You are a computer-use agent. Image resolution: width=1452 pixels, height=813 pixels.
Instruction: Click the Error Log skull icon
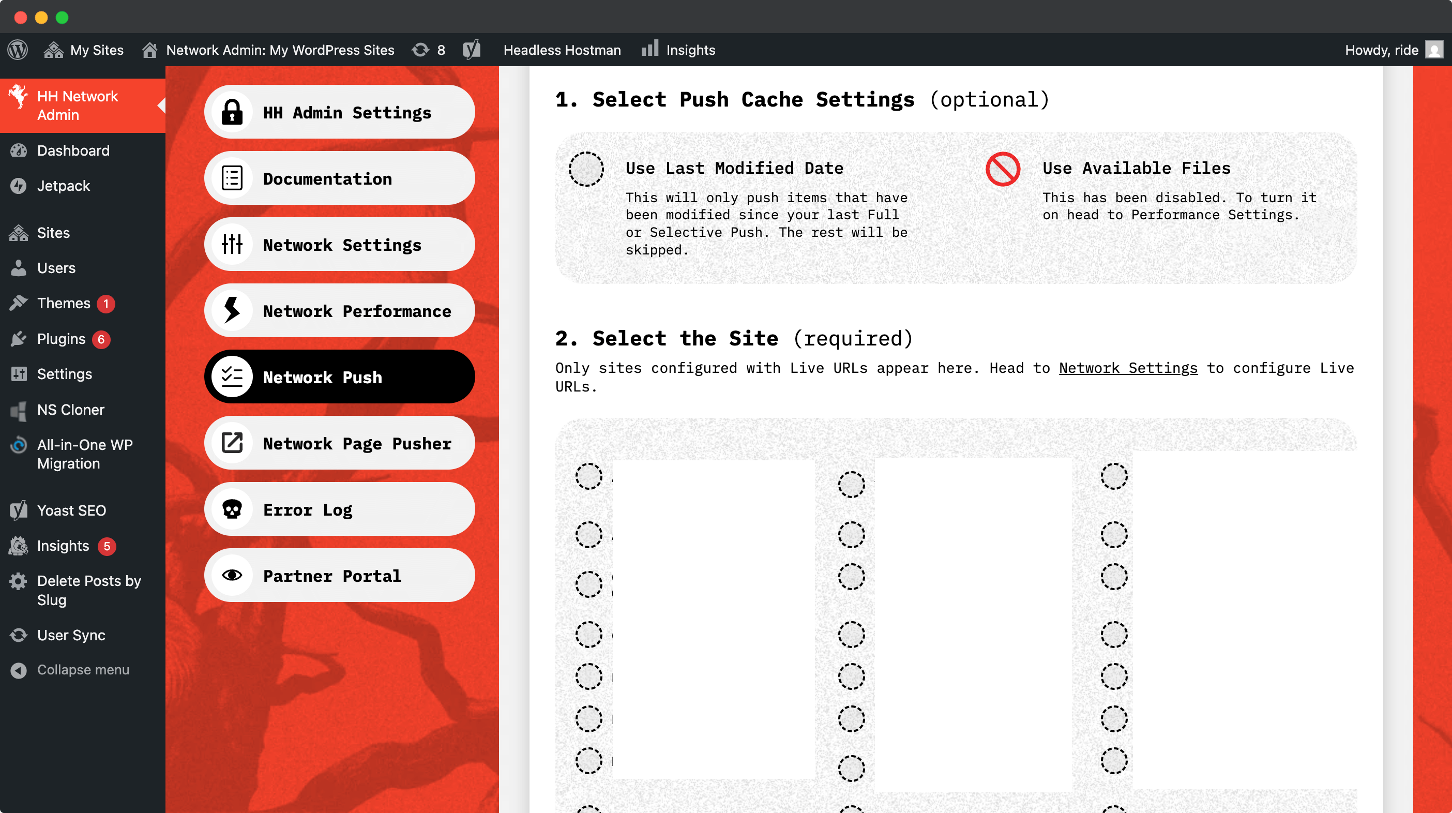coord(232,509)
